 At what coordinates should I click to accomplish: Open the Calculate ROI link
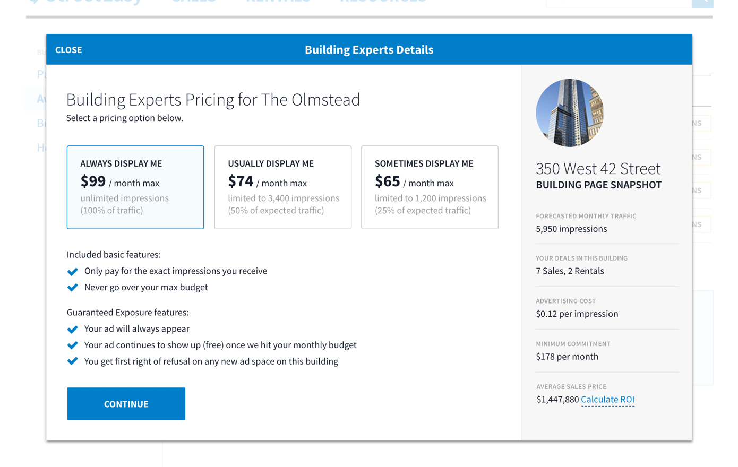click(607, 400)
